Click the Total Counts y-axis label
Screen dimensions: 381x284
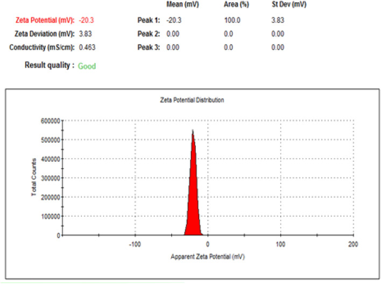pos(34,177)
